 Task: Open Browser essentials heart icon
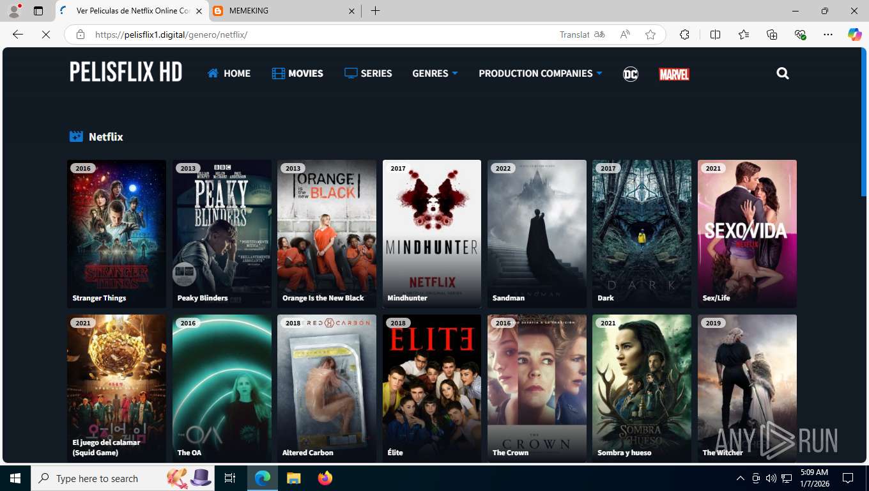click(x=800, y=35)
